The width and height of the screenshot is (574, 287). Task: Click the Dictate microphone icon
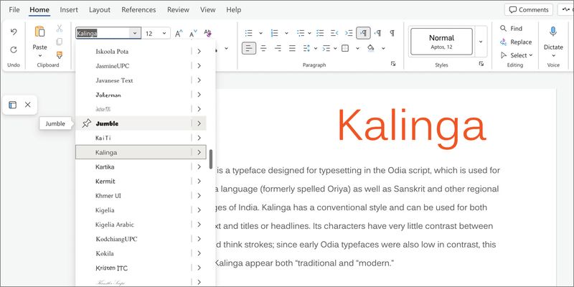[553, 32]
